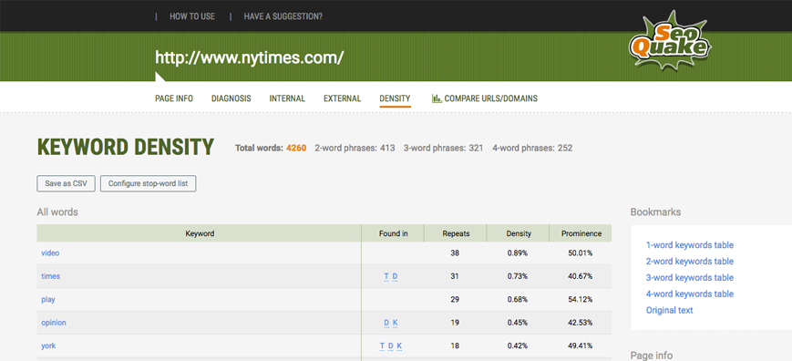
Task: Sort by the Density column header
Action: pos(519,233)
